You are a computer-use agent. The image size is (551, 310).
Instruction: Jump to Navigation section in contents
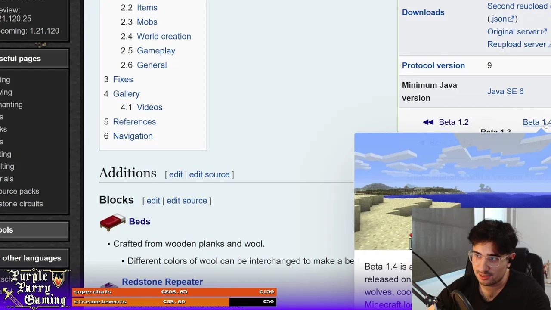click(x=133, y=136)
